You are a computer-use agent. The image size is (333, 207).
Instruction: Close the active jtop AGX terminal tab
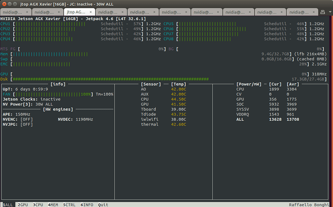[91, 12]
